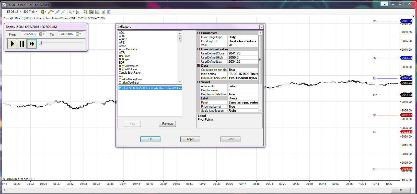Open the strategies dollar-sign icon
This screenshot has width=417, height=194.
point(103,12)
